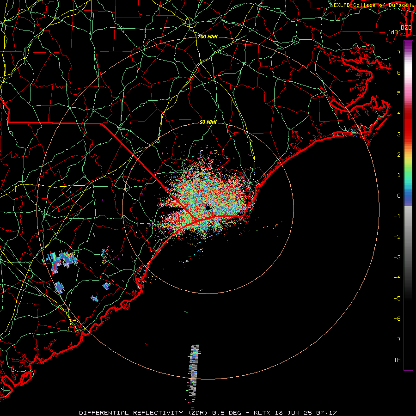The image size is (416, 416).
Task: Click the -7 dB scale label
Action: [x=397, y=339]
